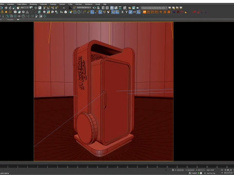Restrict to Y axis button
The width and height of the screenshot is (234, 175).
click(126, 12)
